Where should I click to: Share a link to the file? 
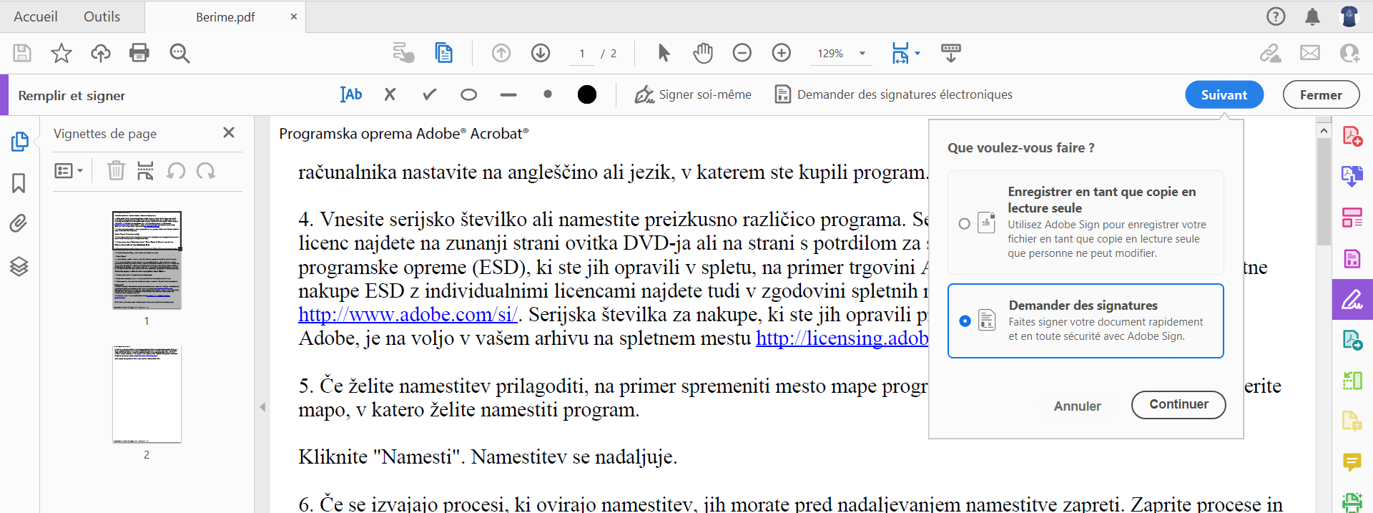click(x=1271, y=53)
